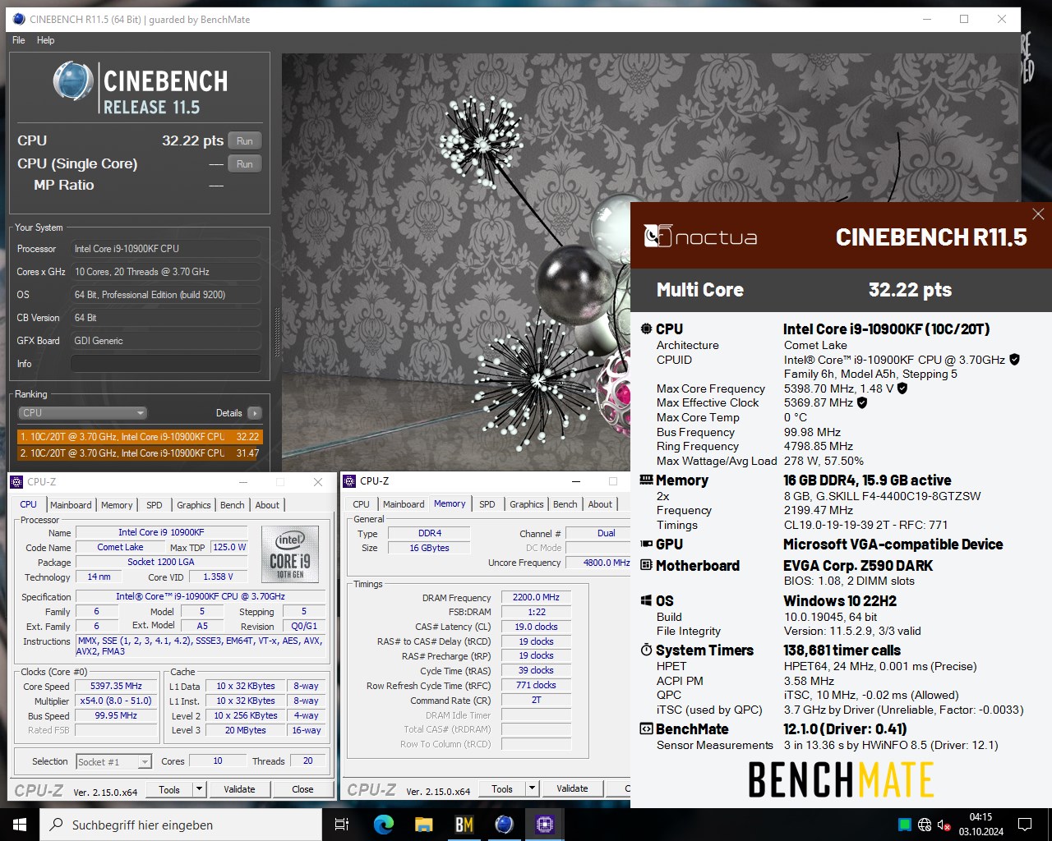Open the Bench tab in right CPU-Z
The image size is (1052, 841).
(x=565, y=504)
